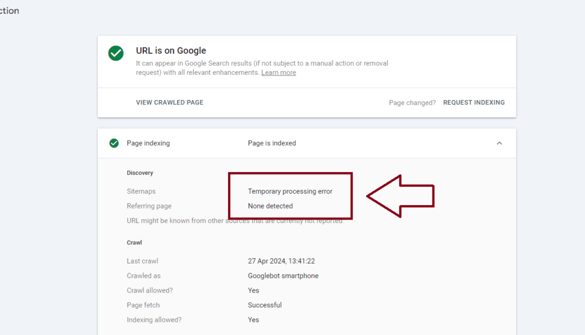This screenshot has height=335, width=585.
Task: Select the 'URL is on Google' heading
Action: [171, 51]
